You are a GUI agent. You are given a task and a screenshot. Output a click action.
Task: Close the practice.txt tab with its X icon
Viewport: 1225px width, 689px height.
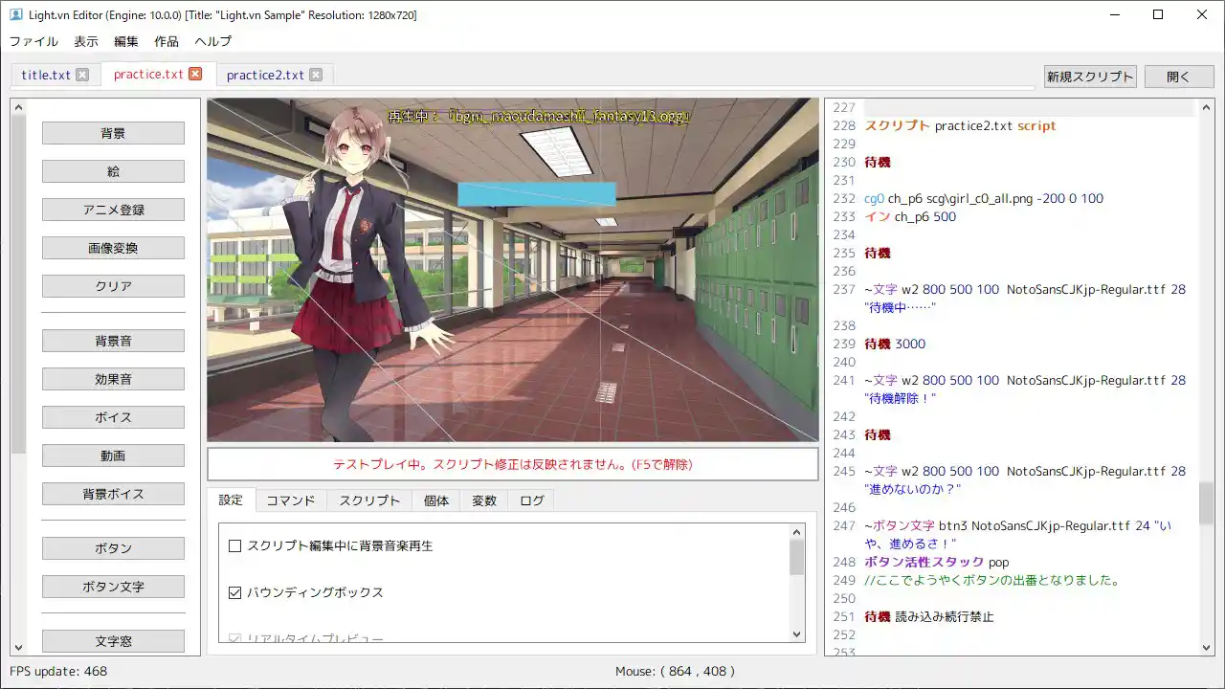195,74
